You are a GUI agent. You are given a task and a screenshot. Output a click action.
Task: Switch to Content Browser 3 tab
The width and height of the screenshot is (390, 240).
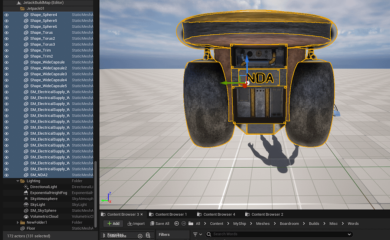point(123,214)
